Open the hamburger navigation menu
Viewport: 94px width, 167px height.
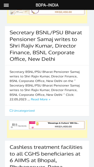(x=6, y=5)
